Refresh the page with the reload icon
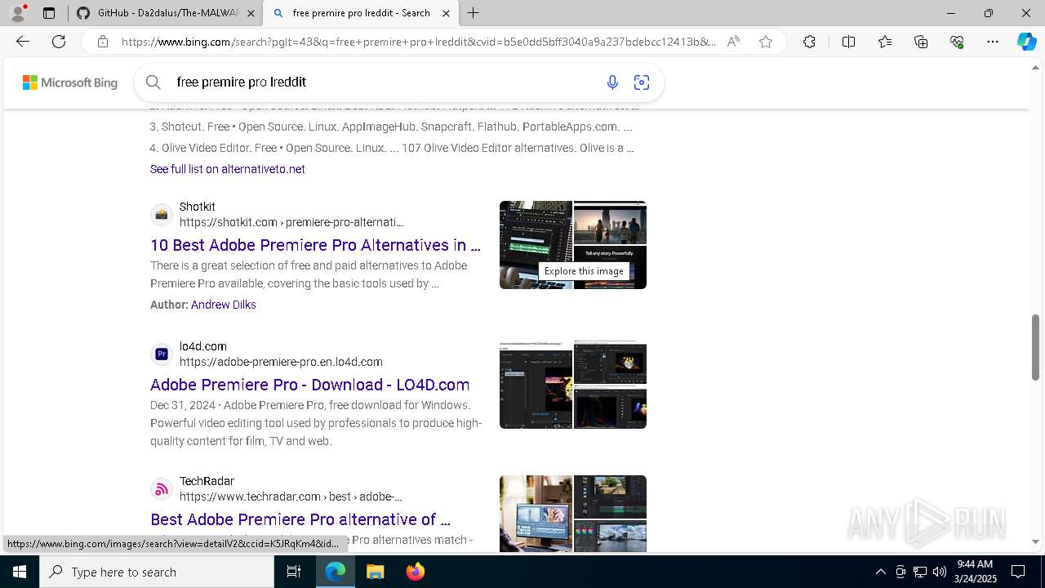Image resolution: width=1045 pixels, height=588 pixels. pos(59,42)
